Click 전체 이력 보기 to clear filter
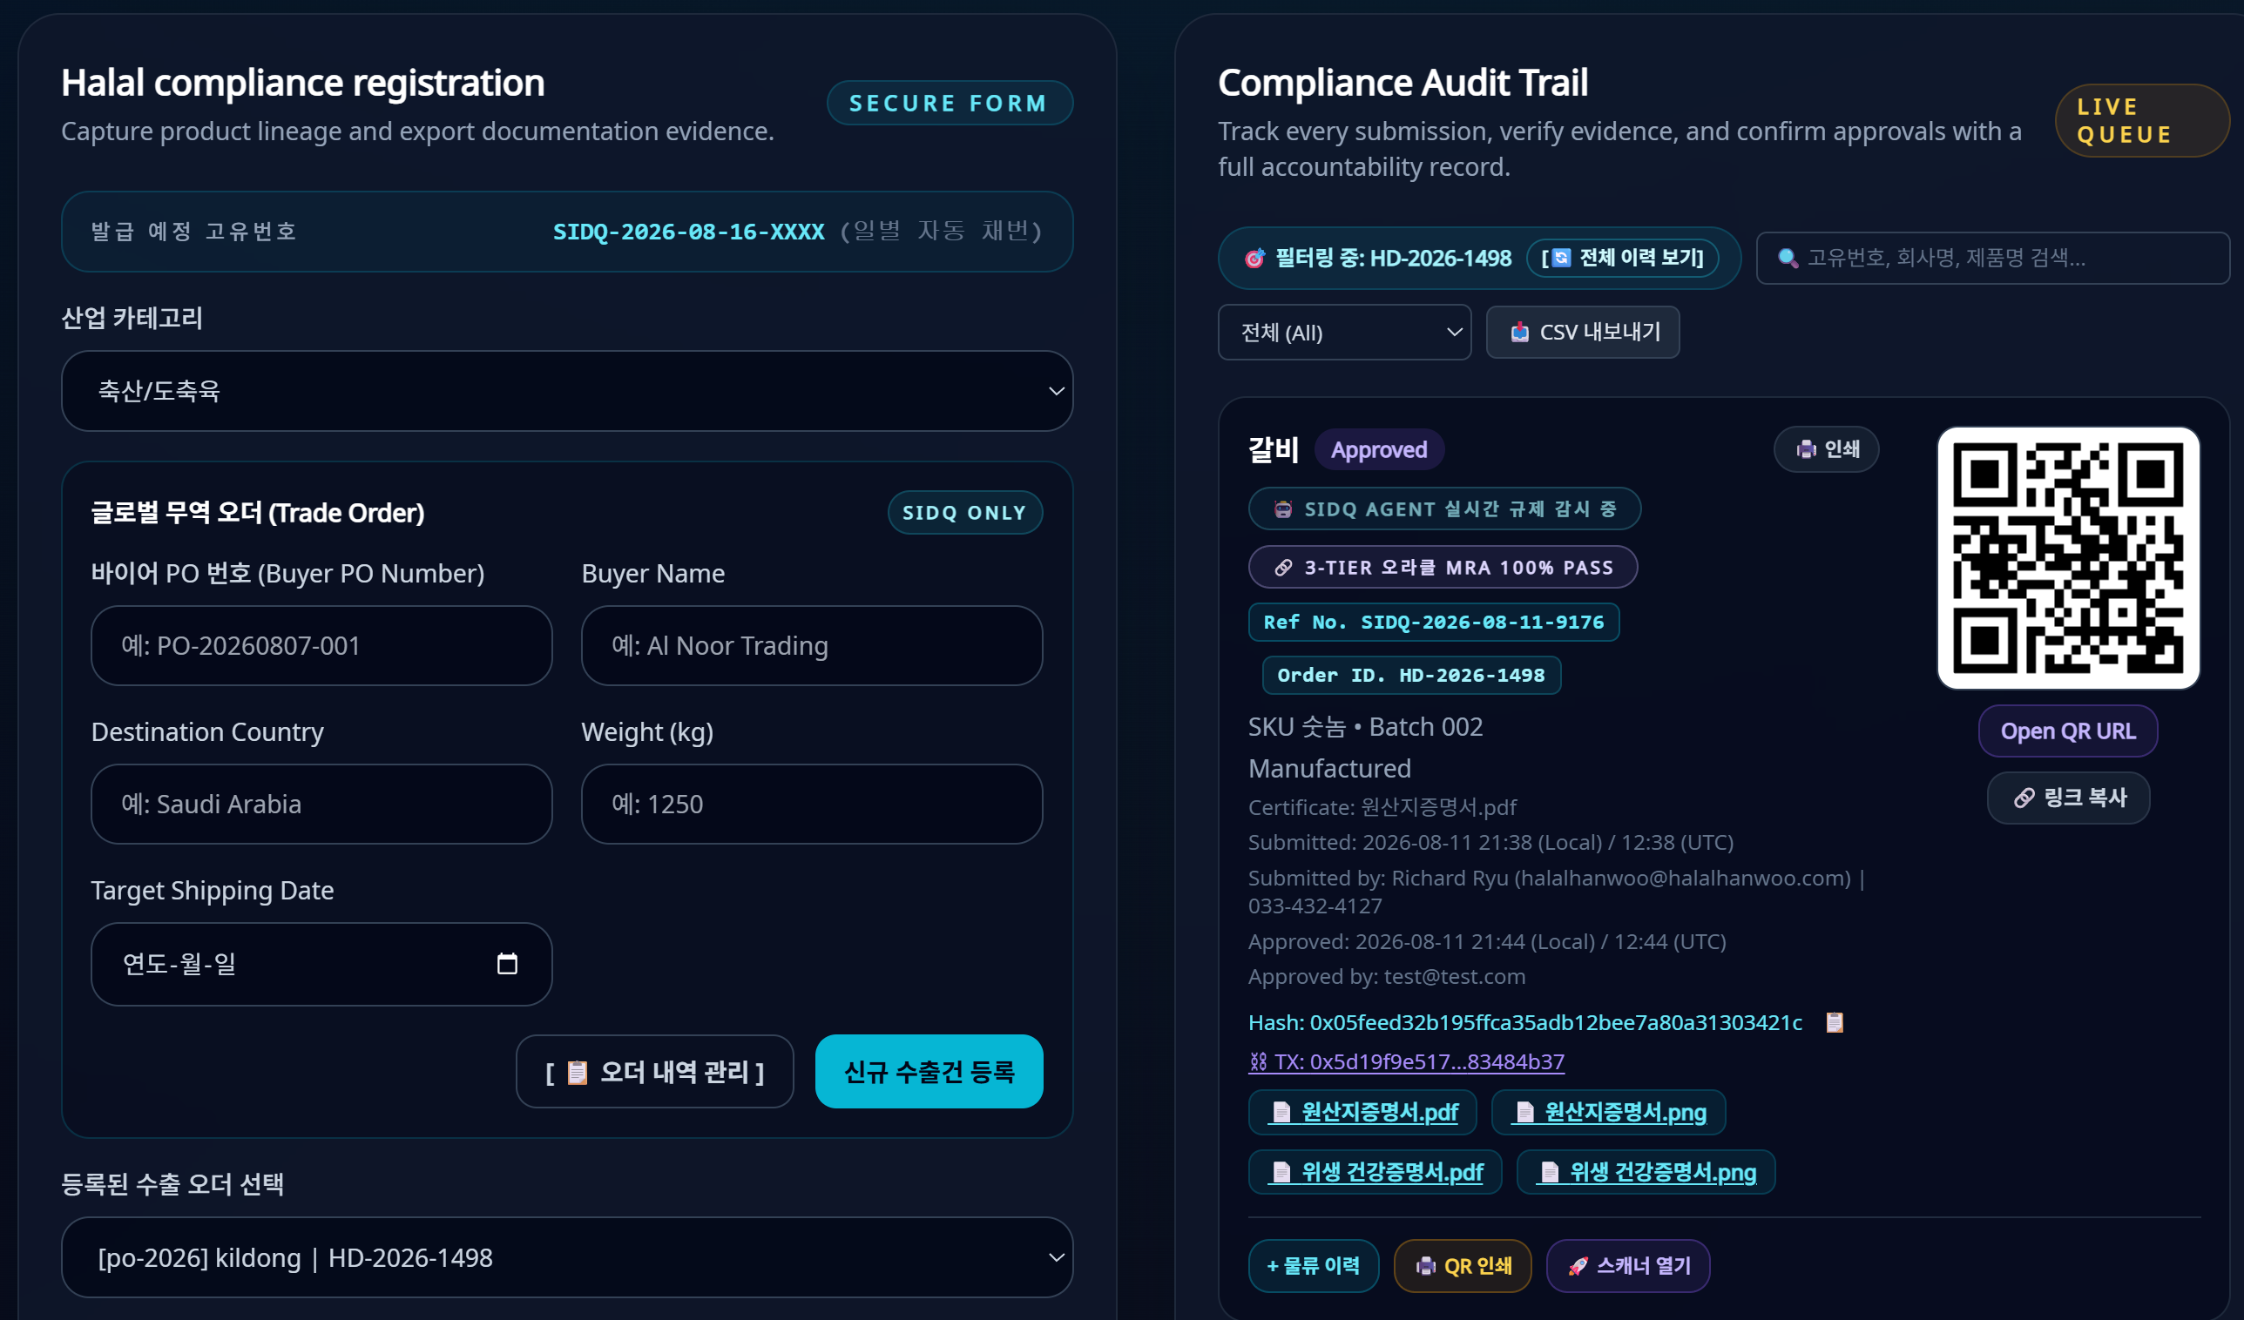Image resolution: width=2244 pixels, height=1320 pixels. tap(1622, 258)
